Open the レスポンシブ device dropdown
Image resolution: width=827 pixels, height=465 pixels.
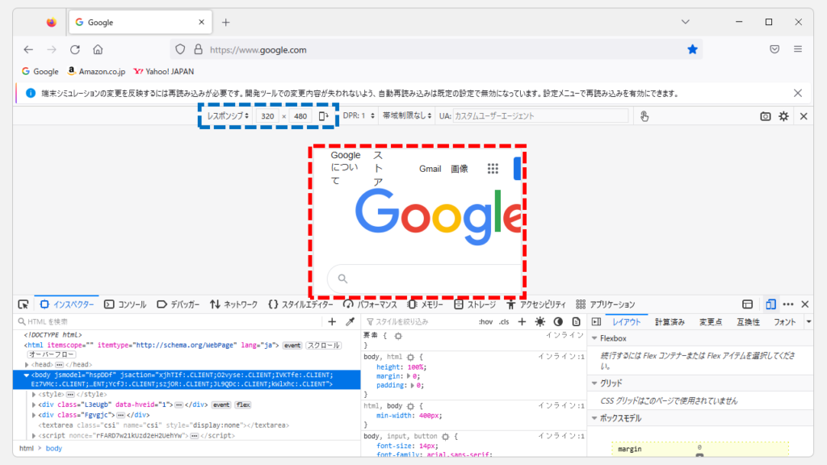click(227, 116)
